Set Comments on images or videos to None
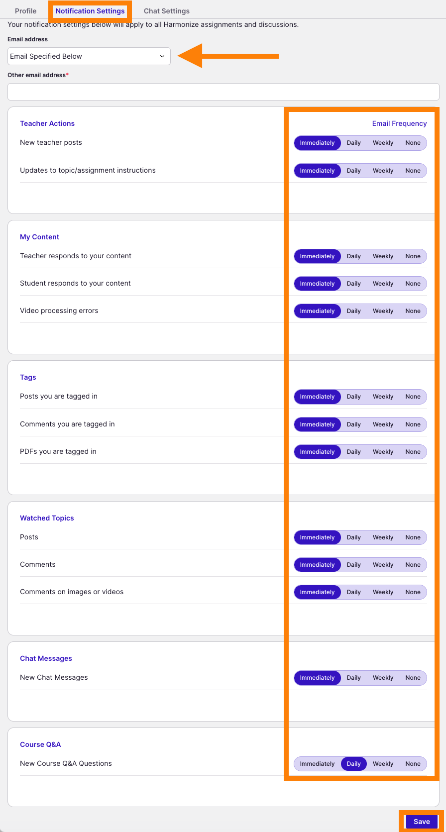Viewport: 446px width, 832px height. coord(413,592)
